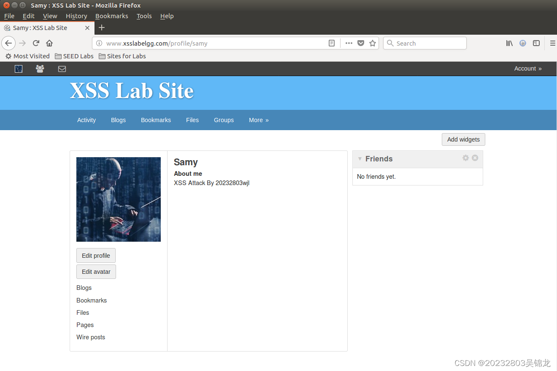The image size is (557, 371).
Task: Click Samy's profile avatar image
Action: [119, 199]
